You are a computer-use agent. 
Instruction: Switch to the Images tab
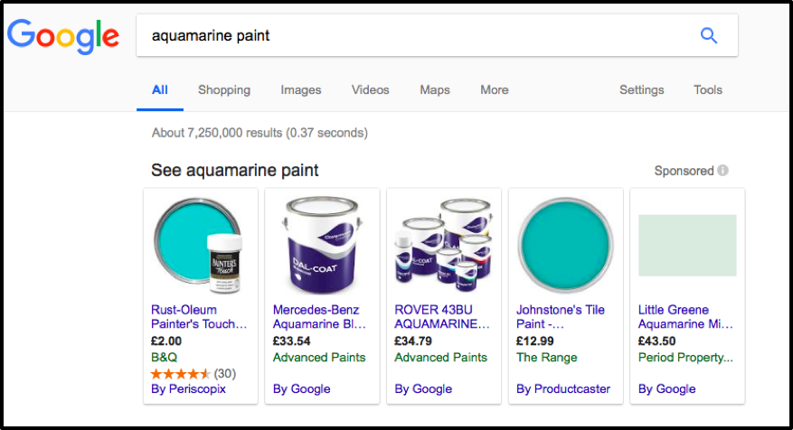(x=301, y=89)
